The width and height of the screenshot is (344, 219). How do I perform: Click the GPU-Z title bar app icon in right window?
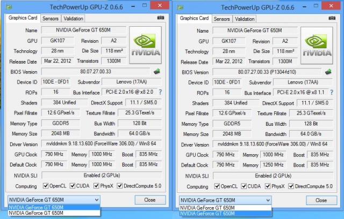coord(181,7)
